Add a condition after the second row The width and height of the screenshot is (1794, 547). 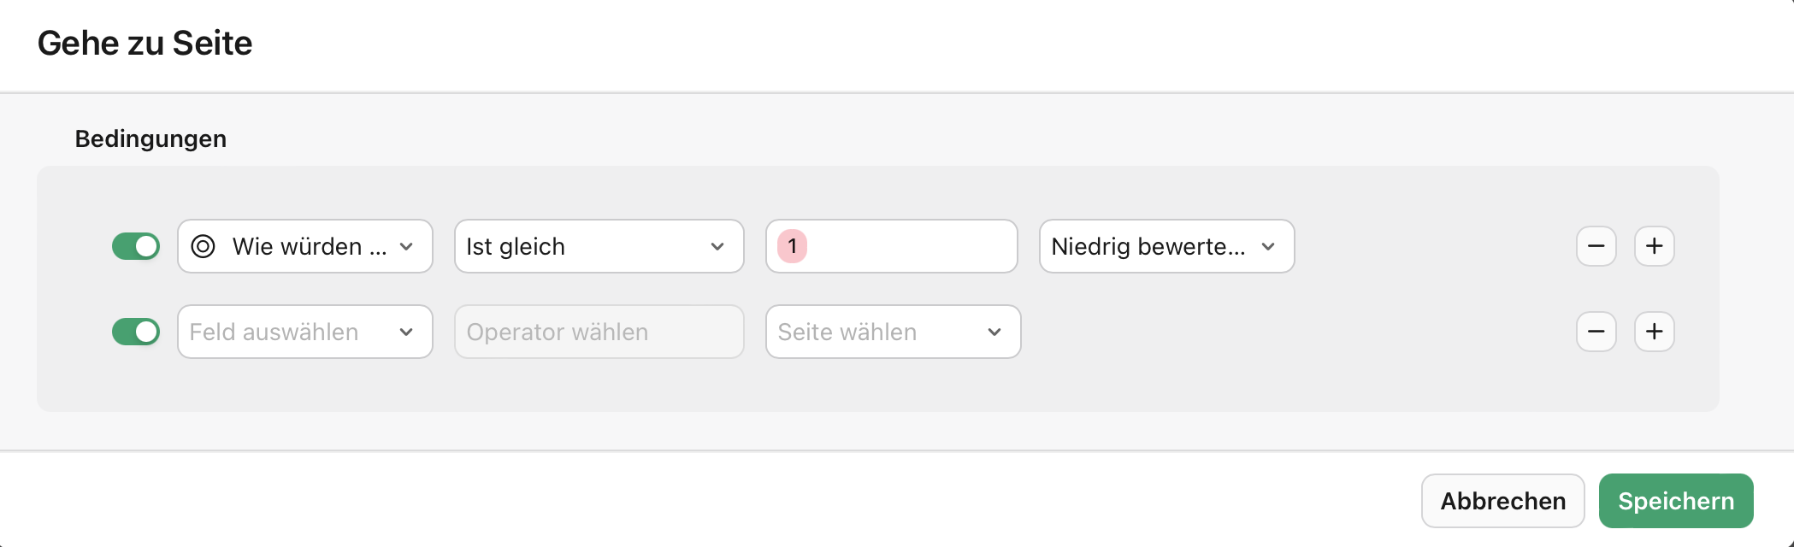(x=1654, y=332)
